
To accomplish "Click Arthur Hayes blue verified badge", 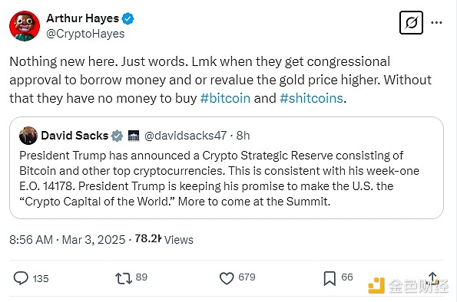I will pos(127,18).
